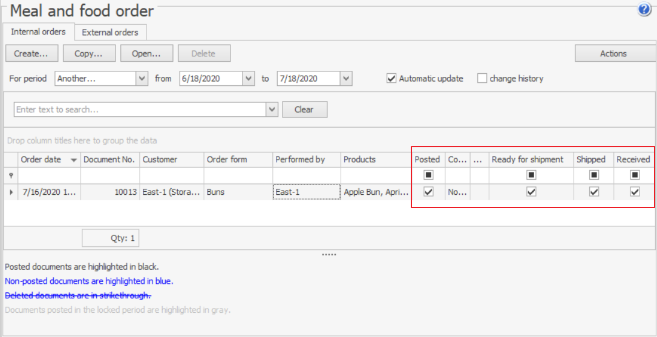This screenshot has width=657, height=337.
Task: Toggle Received checkbox in the order row
Action: click(635, 192)
